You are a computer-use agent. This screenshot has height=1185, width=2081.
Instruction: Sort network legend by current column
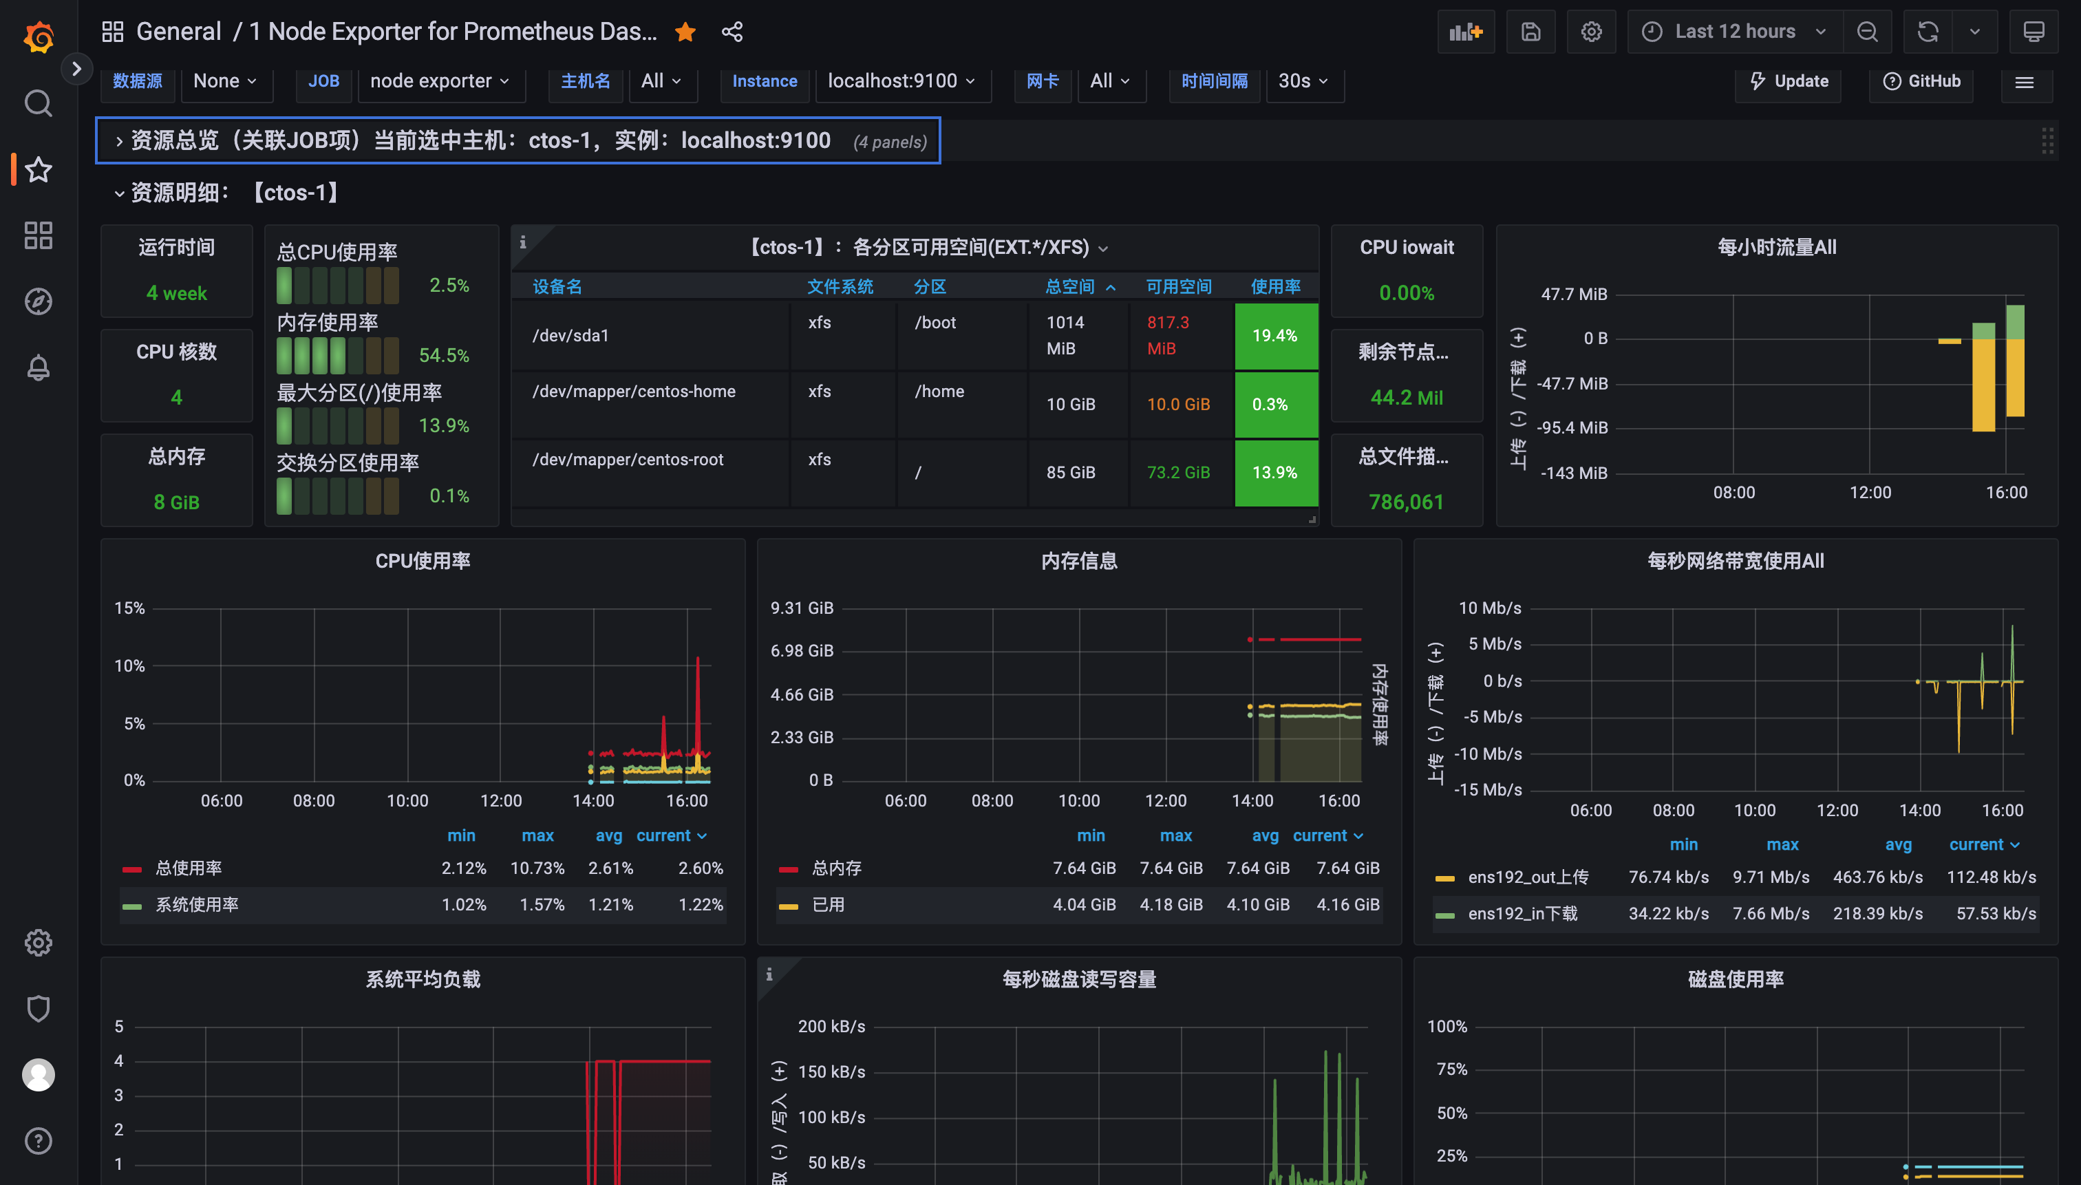pyautogui.click(x=1984, y=845)
